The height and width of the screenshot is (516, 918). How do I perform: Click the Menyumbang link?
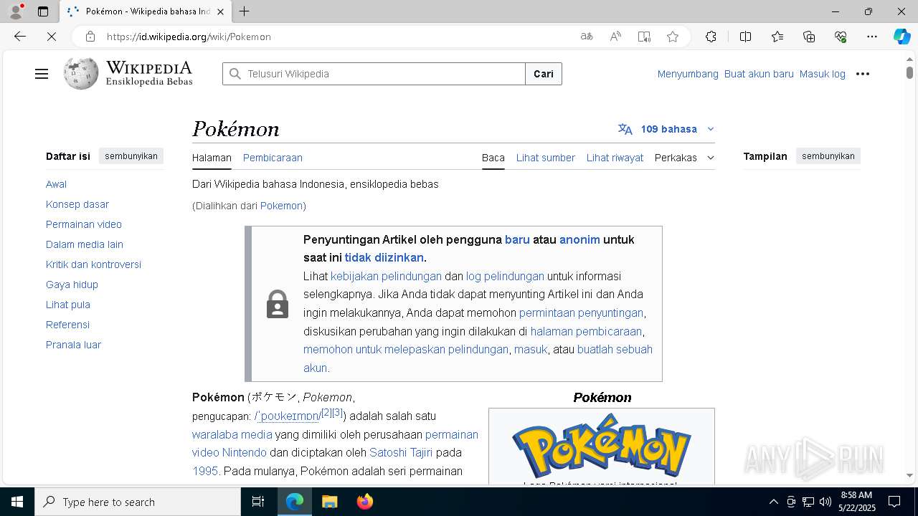click(688, 74)
